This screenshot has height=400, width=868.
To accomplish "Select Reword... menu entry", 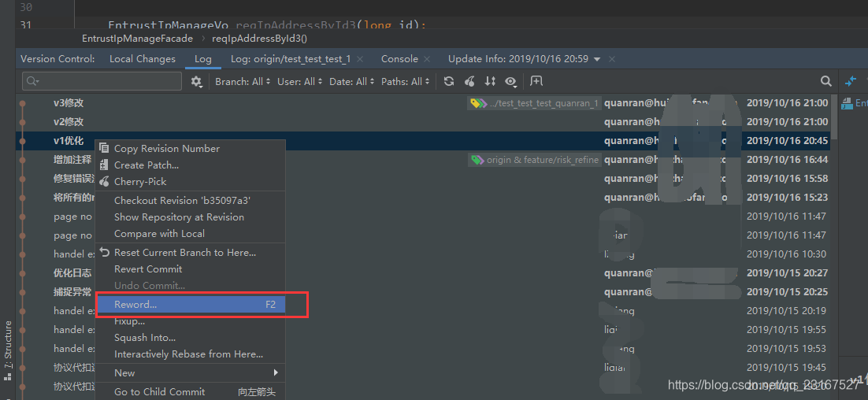I will [191, 304].
